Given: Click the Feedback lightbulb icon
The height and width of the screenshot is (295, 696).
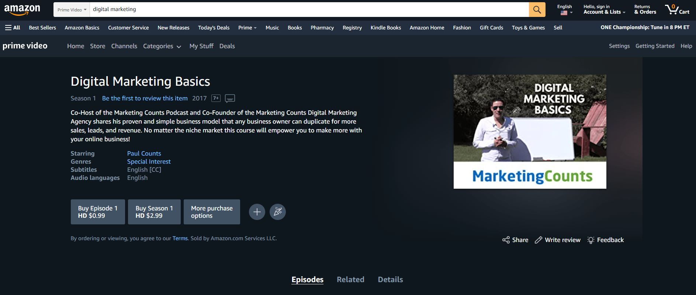Looking at the screenshot, I should coord(591,240).
